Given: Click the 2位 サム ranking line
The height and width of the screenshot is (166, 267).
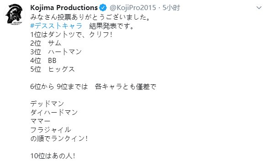Looking at the screenshot, I should pos(46,43).
